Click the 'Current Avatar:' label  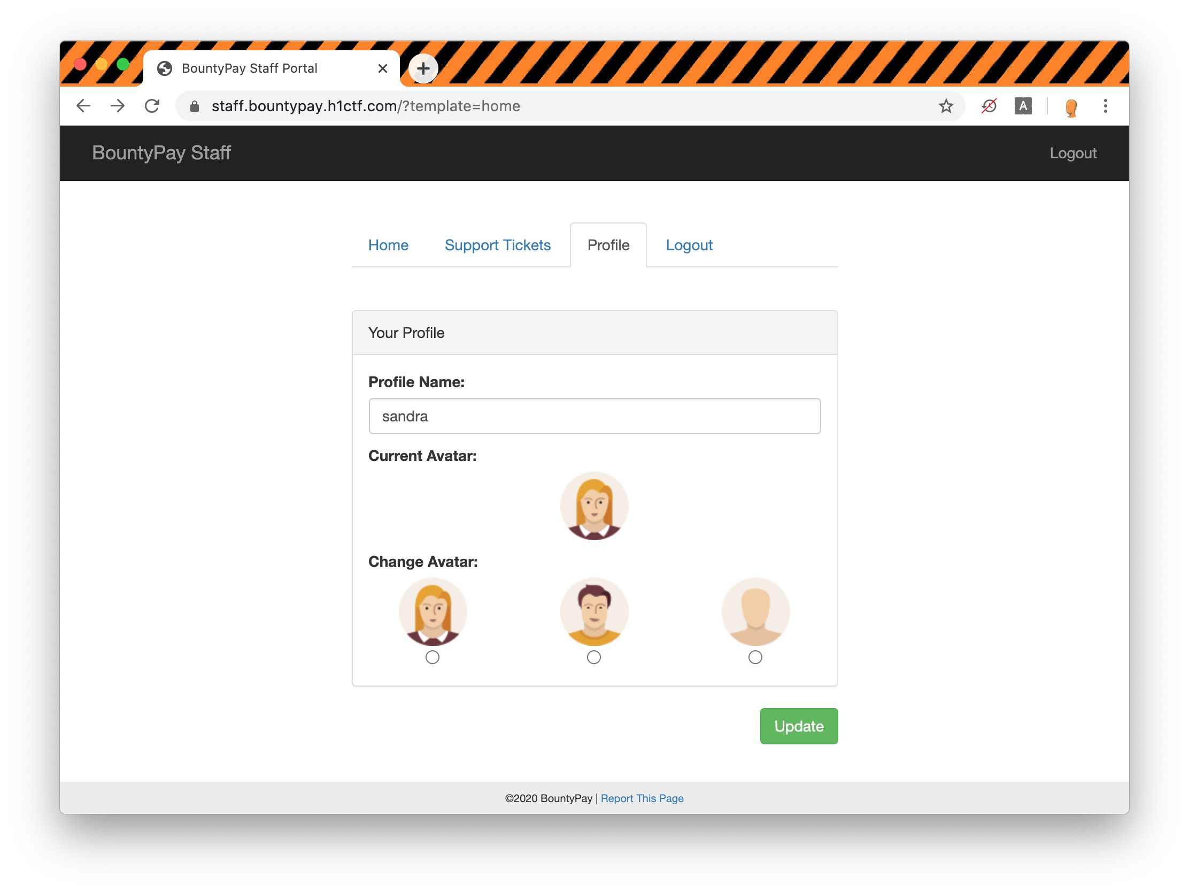[x=422, y=456]
